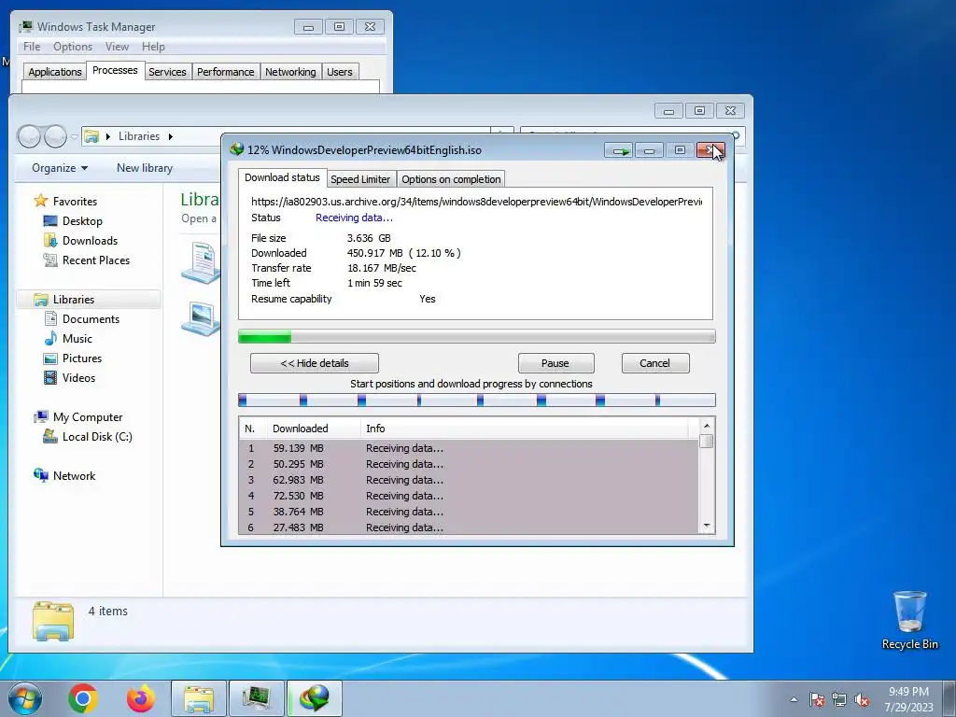Open the Users tab in Task Manager
Image resolution: width=956 pixels, height=717 pixels.
339,71
